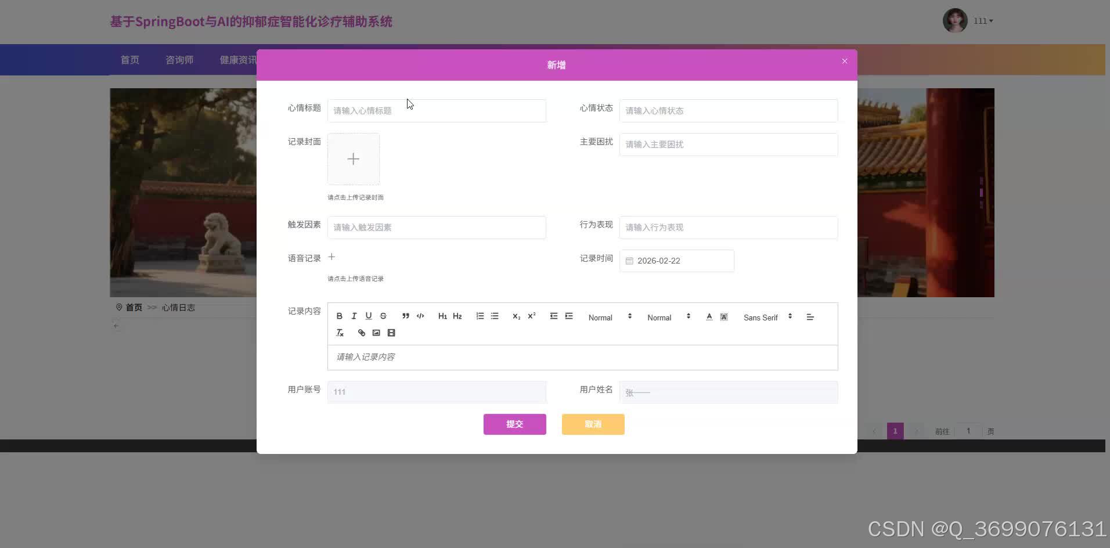Click the 心情状态 input field
This screenshot has width=1110, height=548.
[x=729, y=111]
